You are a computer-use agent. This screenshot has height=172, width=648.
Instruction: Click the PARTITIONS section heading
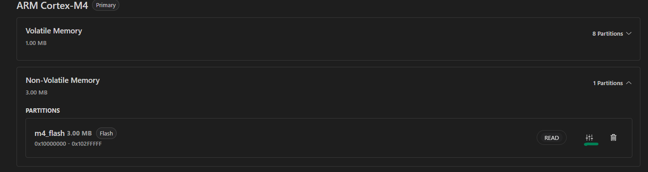(43, 111)
